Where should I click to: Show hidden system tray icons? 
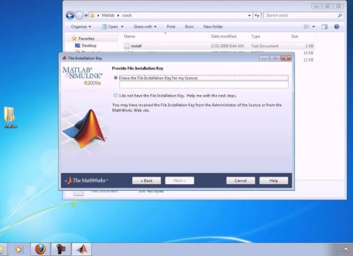click(x=338, y=250)
